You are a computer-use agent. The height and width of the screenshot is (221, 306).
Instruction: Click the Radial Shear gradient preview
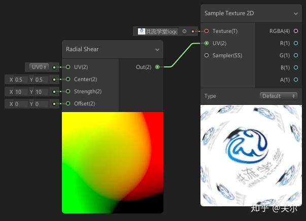[113, 163]
